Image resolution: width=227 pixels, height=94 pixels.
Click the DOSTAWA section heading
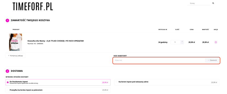[x=17, y=71]
